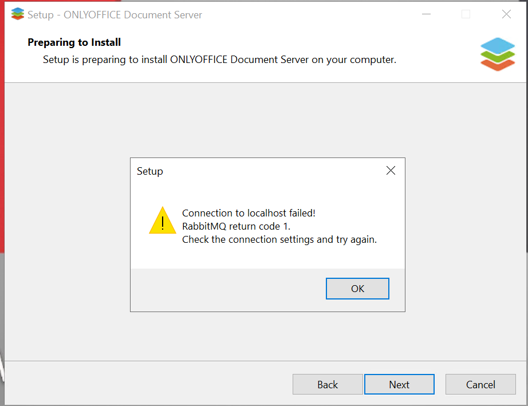This screenshot has width=528, height=406.
Task: Click the 'Setup is preparing to install' subtitle
Action: tap(219, 60)
